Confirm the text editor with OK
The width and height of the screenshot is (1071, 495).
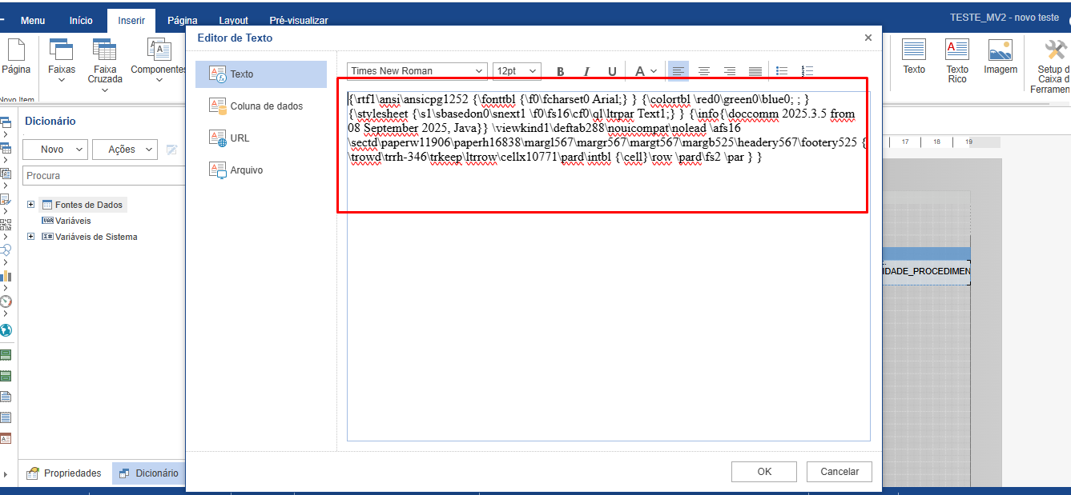click(x=763, y=472)
